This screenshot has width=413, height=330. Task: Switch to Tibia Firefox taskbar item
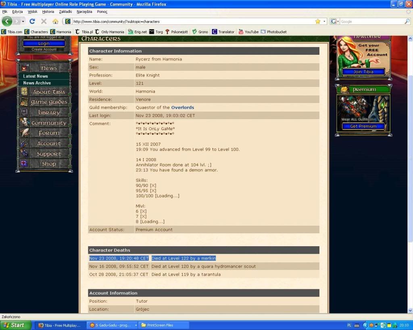60,325
